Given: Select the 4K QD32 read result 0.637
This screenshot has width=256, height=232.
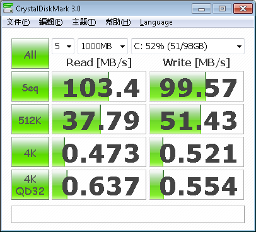Looking at the screenshot, I should tap(99, 185).
